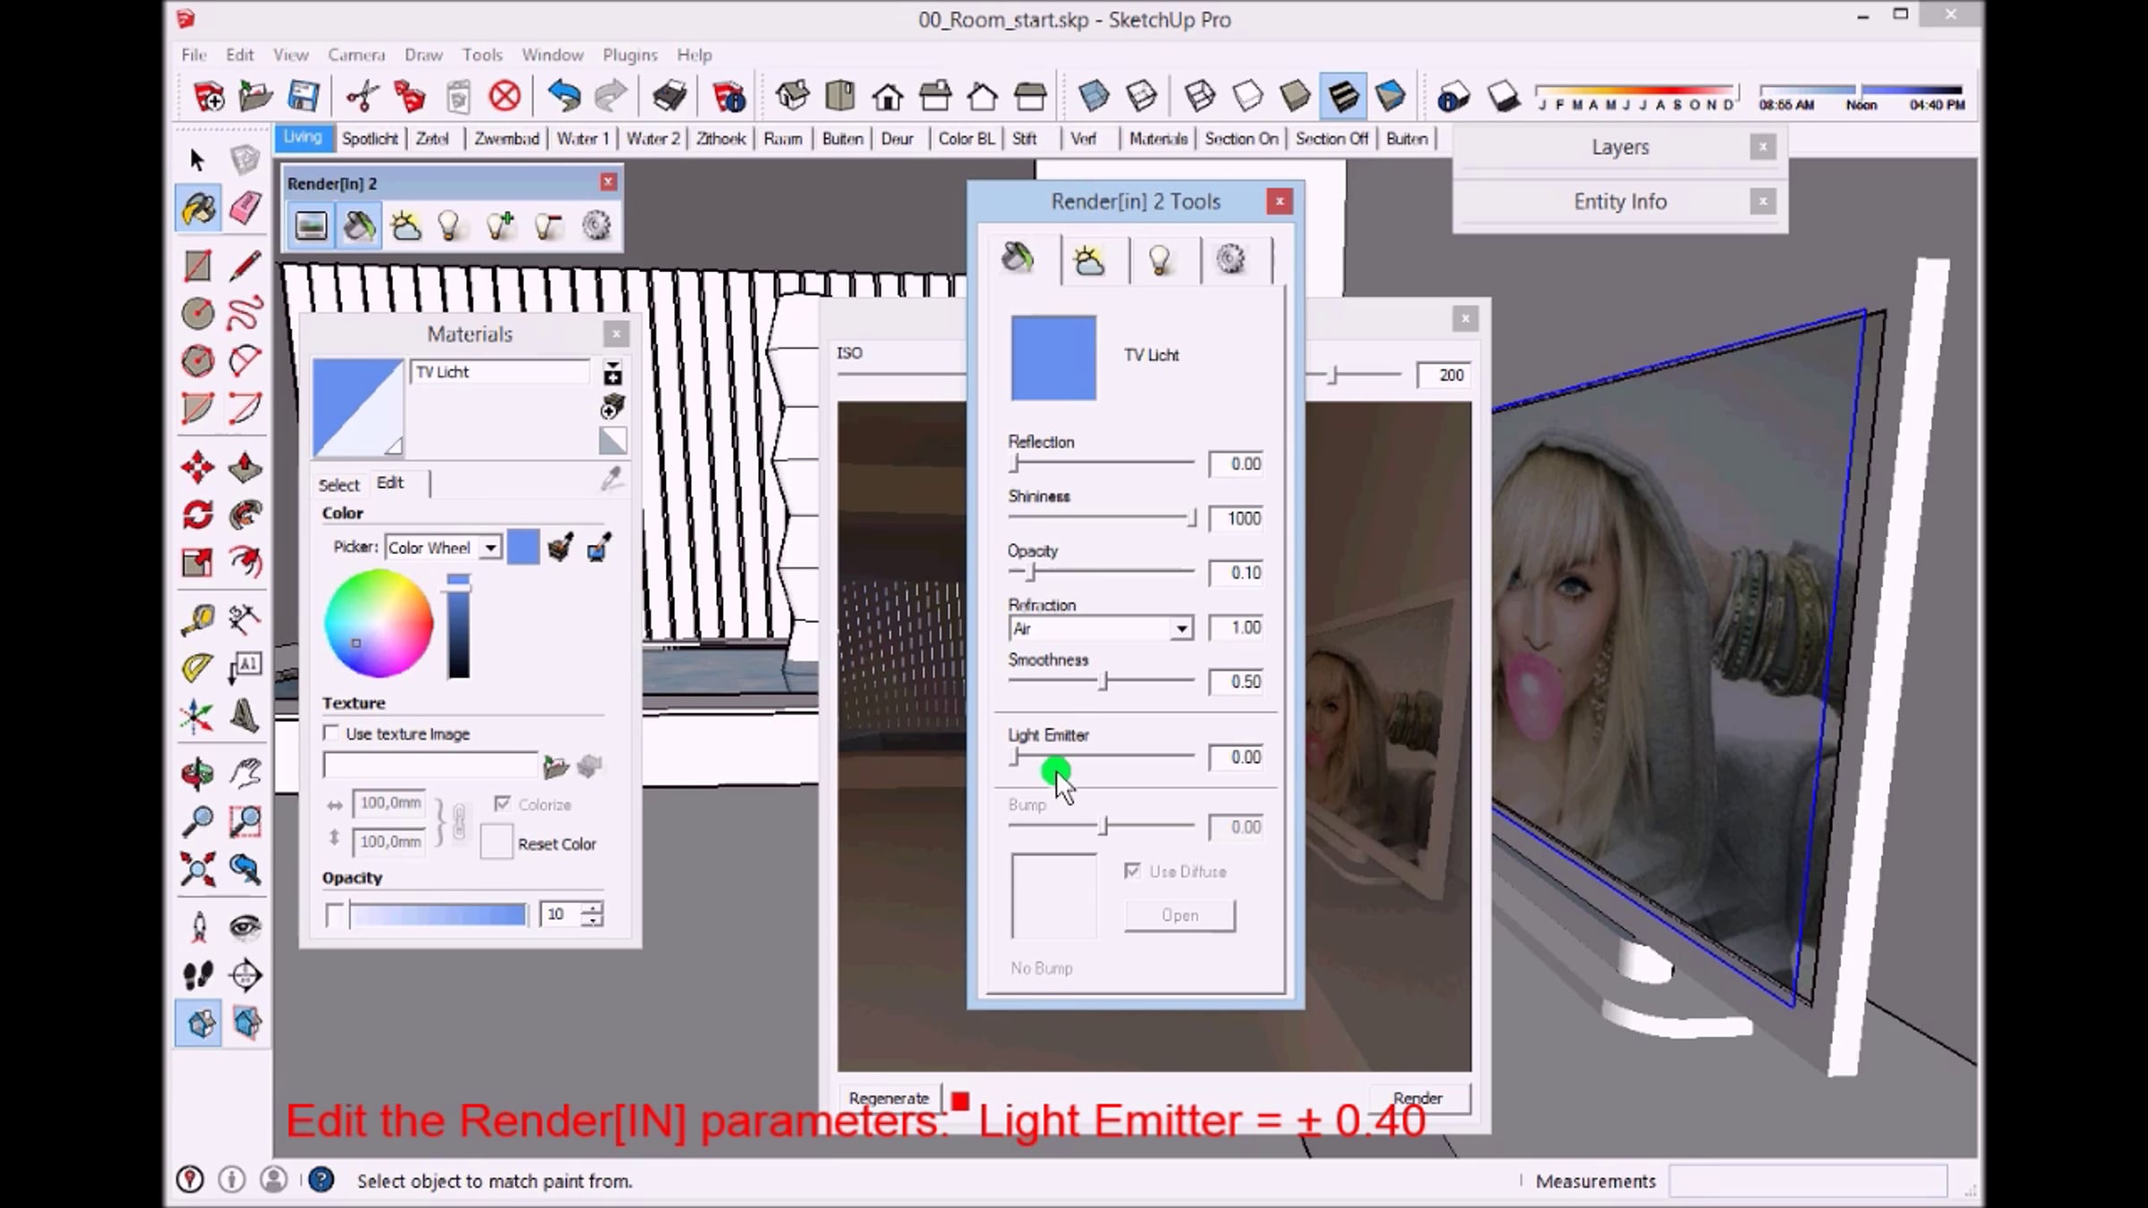This screenshot has height=1208, width=2148.
Task: Select the Tape Measure tool
Action: (198, 618)
